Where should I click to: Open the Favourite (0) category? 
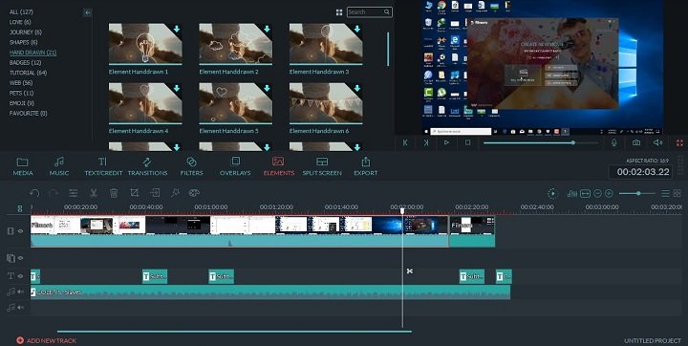28,114
